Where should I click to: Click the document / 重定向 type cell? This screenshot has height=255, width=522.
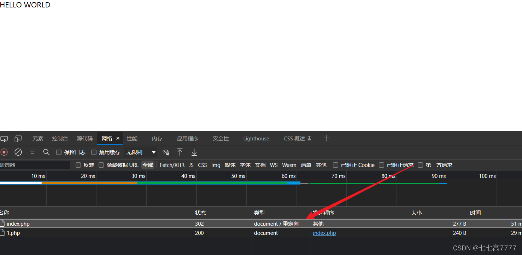[276, 224]
